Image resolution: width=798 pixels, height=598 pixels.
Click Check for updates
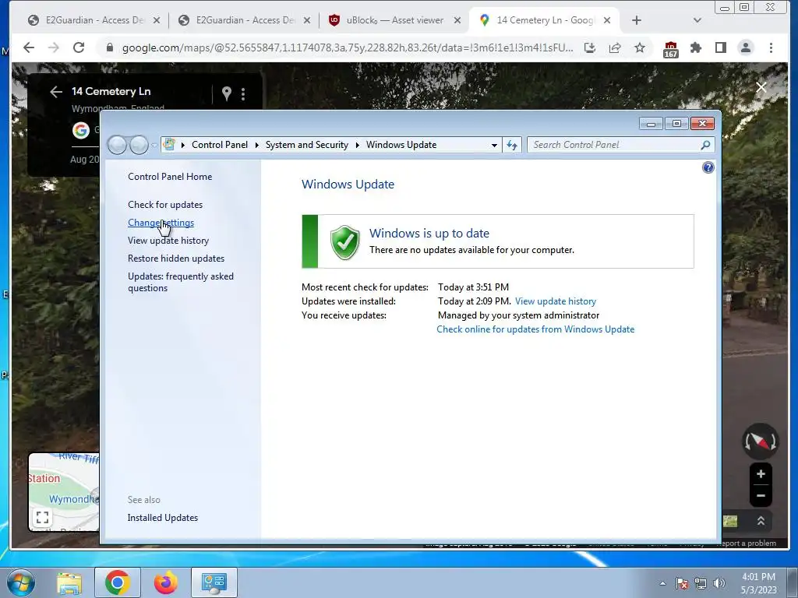coord(165,205)
